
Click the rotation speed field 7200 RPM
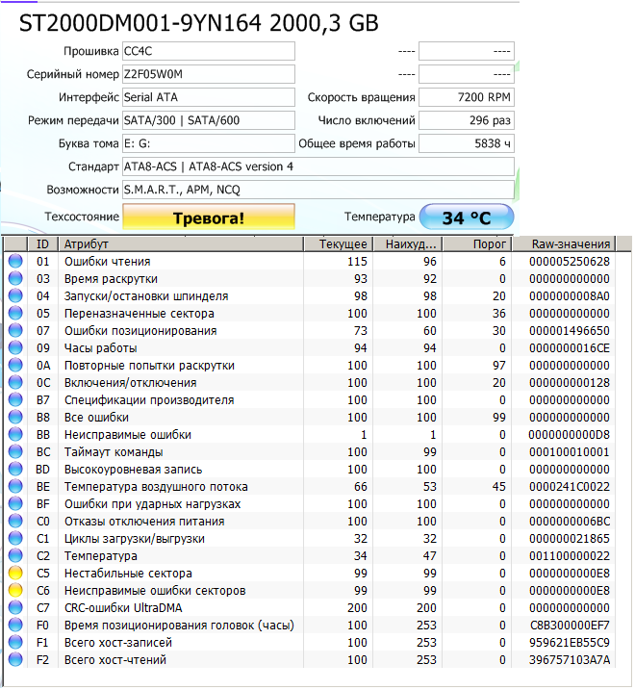point(467,97)
